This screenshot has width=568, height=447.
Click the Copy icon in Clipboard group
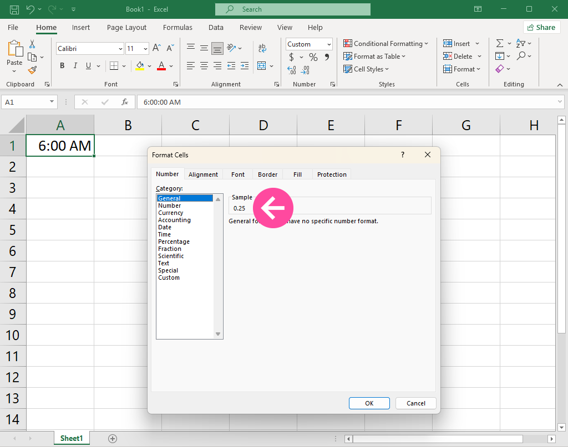point(32,57)
